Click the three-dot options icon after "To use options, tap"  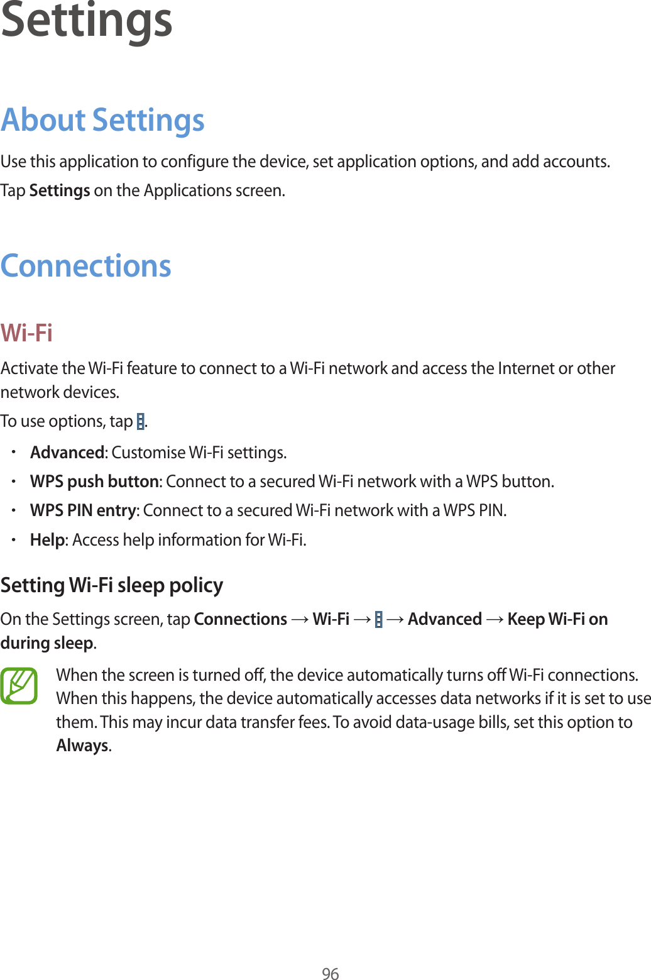(x=140, y=421)
